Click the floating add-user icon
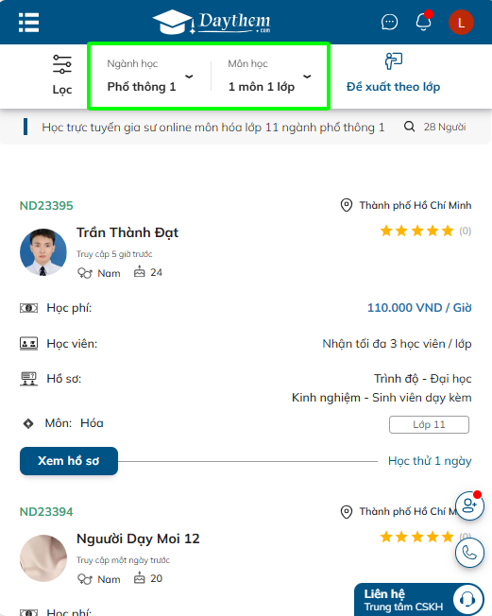The height and width of the screenshot is (616, 492). 469,506
